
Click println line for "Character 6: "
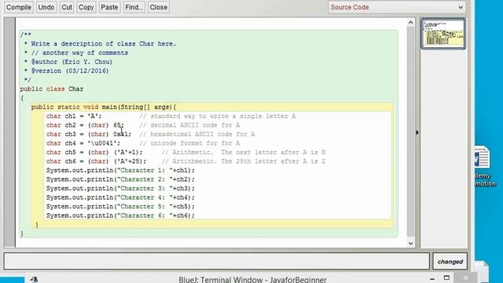click(120, 215)
